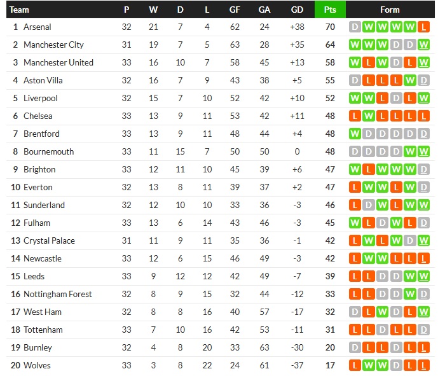Click the grey D badge in Arsenal's form
This screenshot has height=376, width=445.
point(355,27)
